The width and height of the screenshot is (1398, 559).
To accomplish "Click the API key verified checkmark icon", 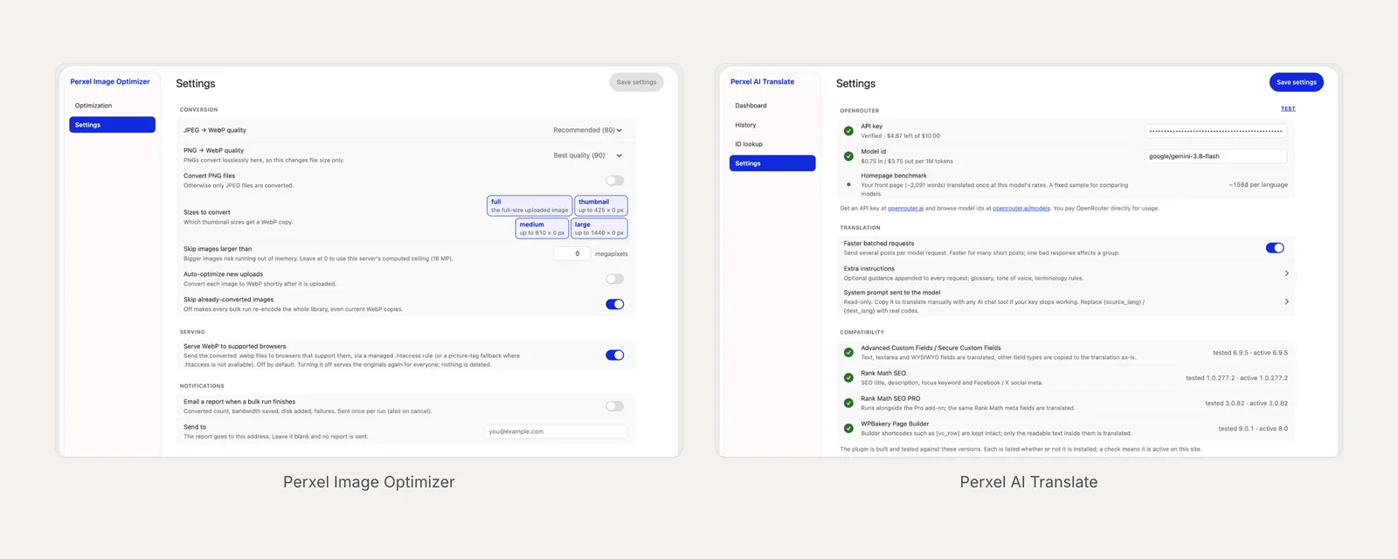I will tap(848, 131).
